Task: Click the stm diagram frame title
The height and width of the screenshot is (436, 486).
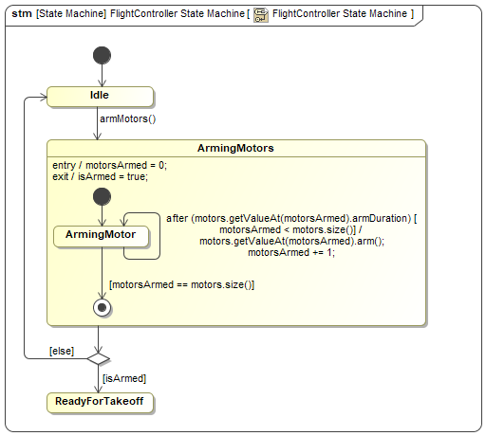Action: 213,14
